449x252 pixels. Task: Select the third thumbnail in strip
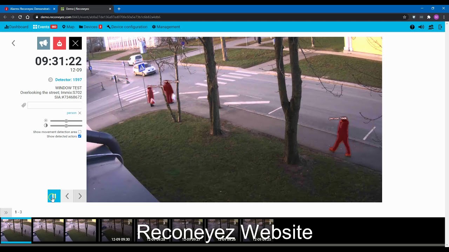[x=80, y=230]
